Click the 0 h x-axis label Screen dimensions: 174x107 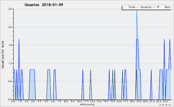point(13,101)
